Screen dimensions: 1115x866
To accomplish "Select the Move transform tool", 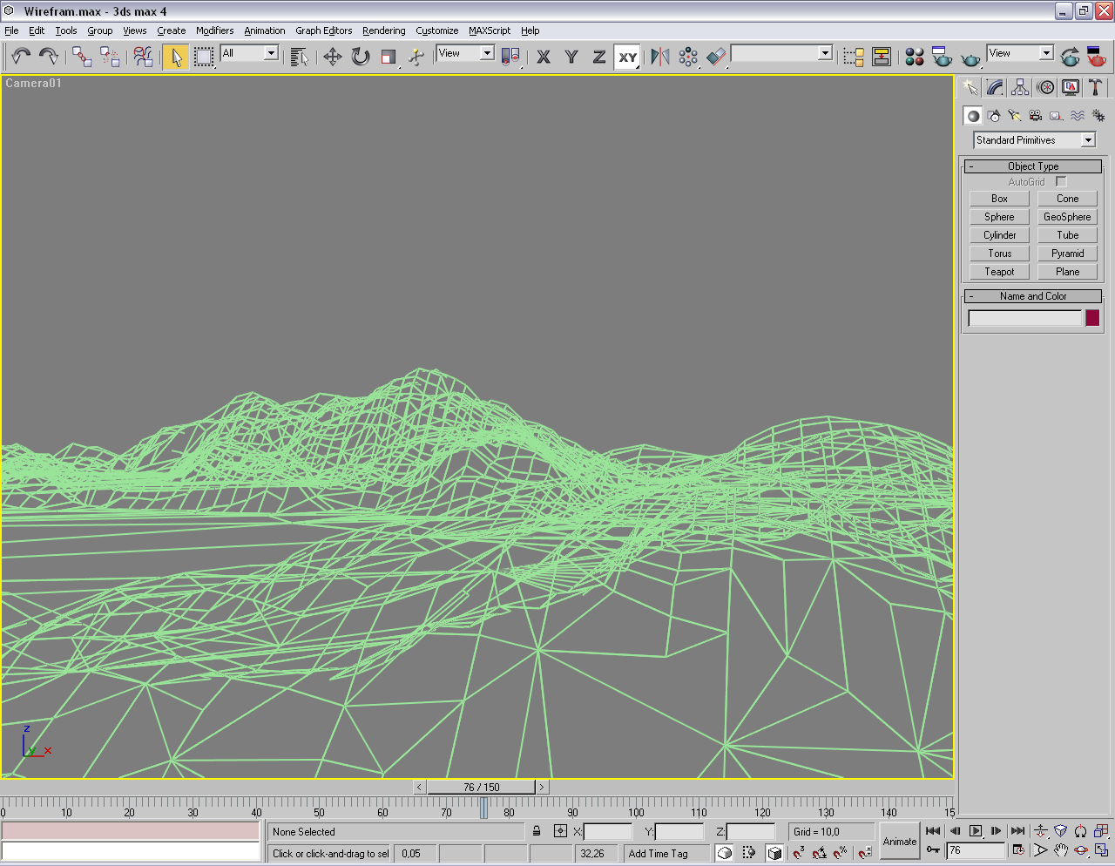I will click(x=332, y=57).
